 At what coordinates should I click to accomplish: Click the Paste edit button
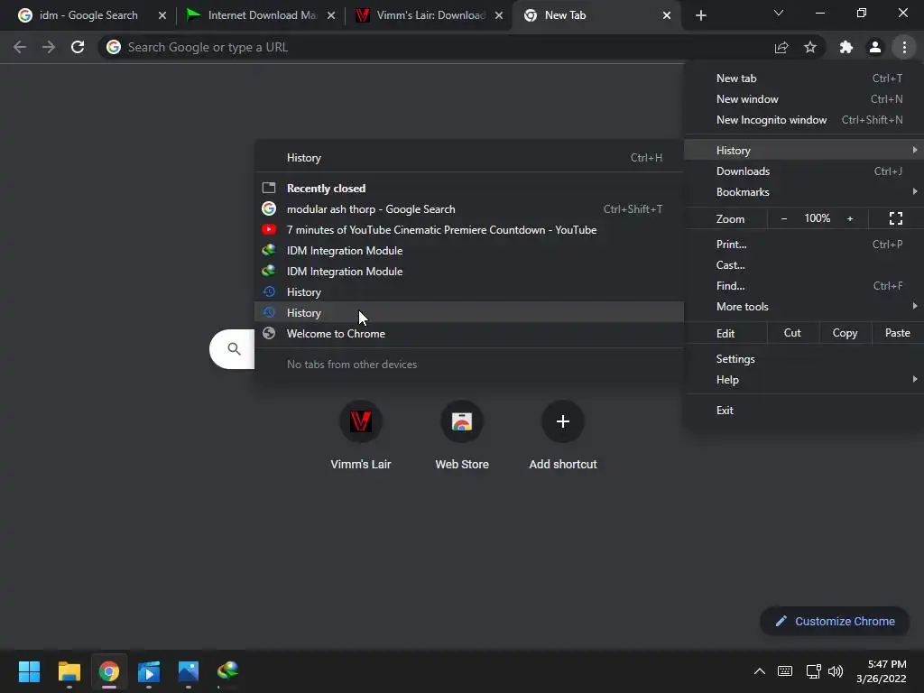point(897,333)
